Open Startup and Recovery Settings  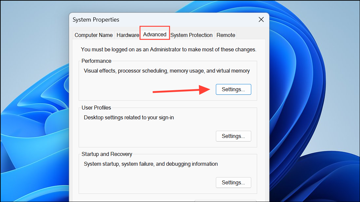click(x=233, y=182)
